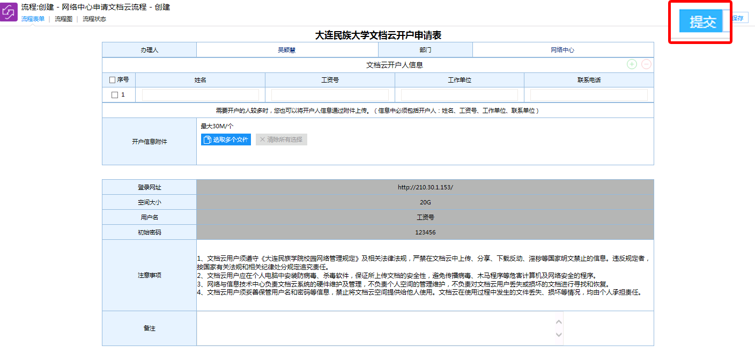Open the 流程状态 tab
Screen dimensions: 755x360
coord(94,19)
